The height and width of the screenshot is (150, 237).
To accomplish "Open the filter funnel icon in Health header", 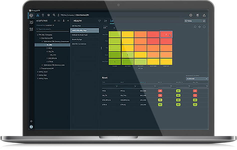I will pos(99,21).
